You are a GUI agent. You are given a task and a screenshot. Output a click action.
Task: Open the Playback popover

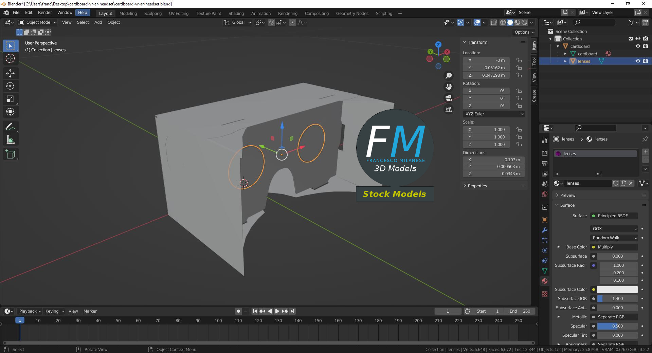pos(30,311)
